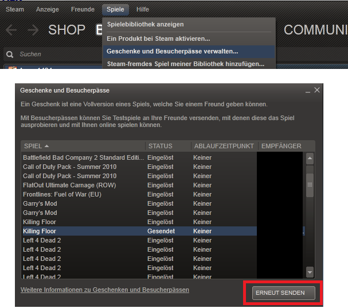Click the magnifier search icon
348x308 pixels.
tap(10, 55)
